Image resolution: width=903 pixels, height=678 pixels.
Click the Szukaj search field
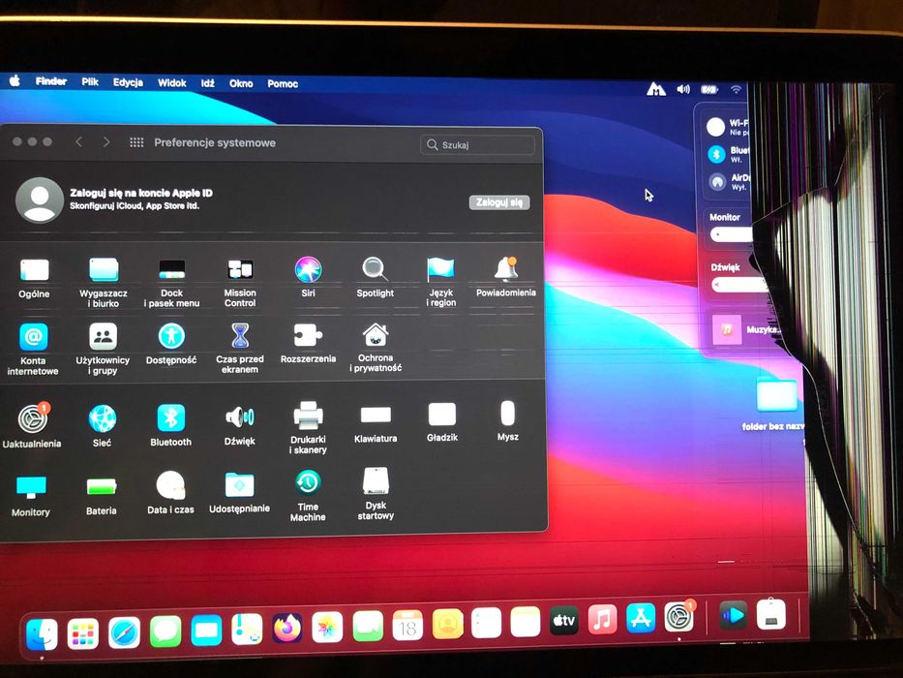click(477, 144)
